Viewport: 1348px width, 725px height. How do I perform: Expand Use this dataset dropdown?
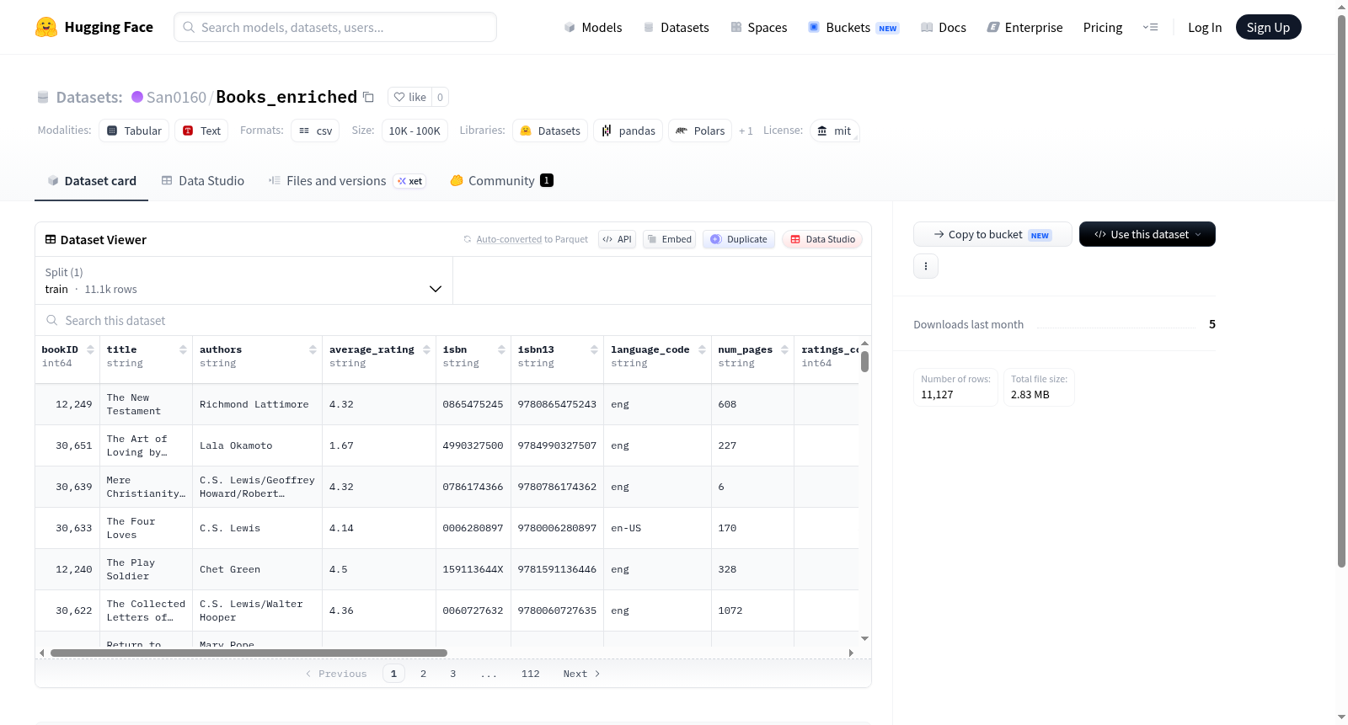coord(1147,234)
